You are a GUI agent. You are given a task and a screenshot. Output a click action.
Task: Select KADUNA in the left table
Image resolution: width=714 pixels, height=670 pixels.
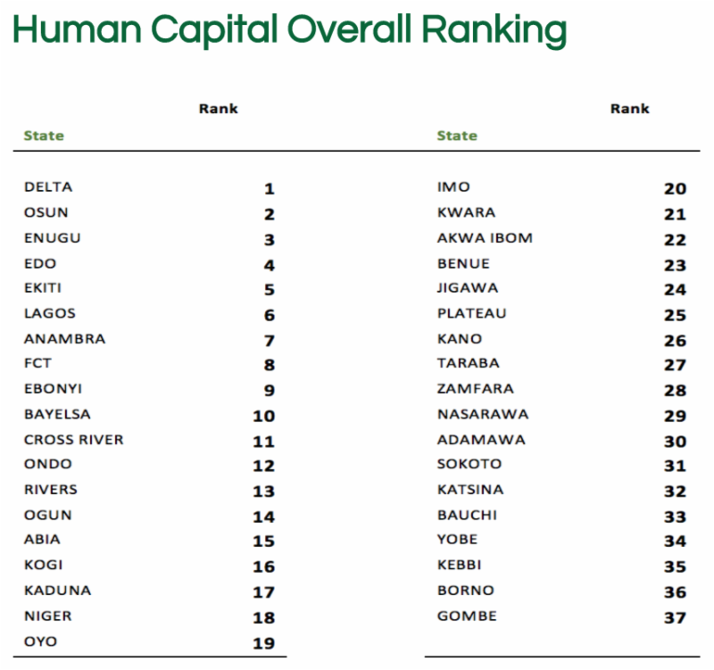pos(57,590)
